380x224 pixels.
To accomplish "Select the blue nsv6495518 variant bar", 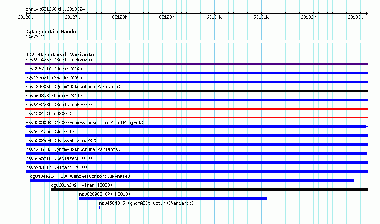I will 196,163.
